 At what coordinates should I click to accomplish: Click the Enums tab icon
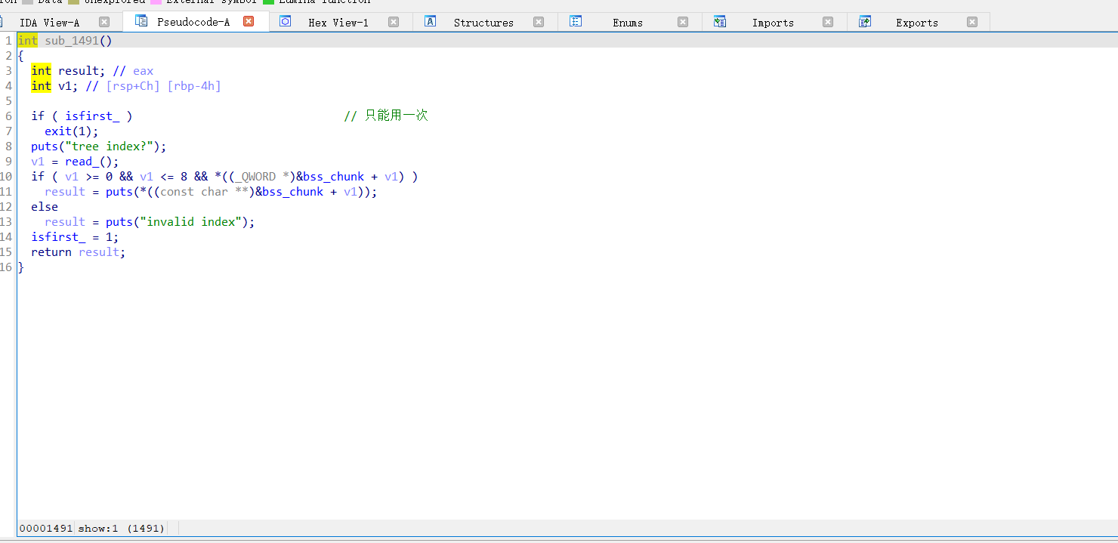coord(576,21)
